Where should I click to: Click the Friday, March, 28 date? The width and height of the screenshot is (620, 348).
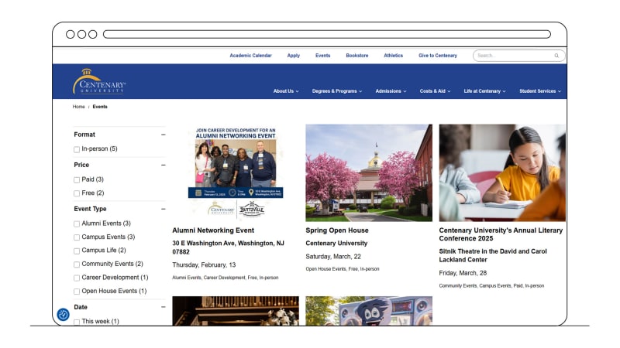coord(463,273)
